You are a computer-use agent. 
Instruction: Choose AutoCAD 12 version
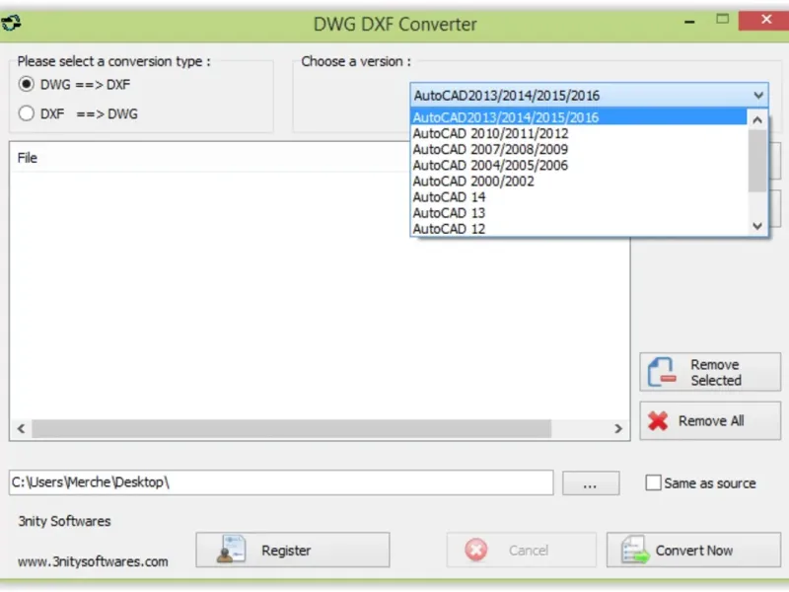(x=579, y=229)
